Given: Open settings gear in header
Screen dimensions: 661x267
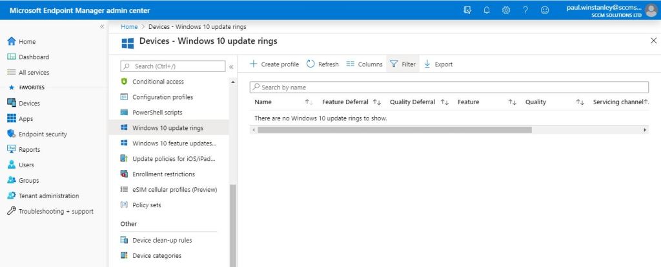Looking at the screenshot, I should tap(506, 10).
